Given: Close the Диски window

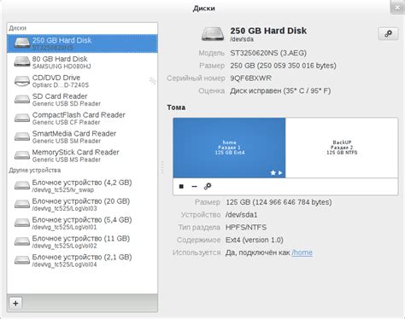Looking at the screenshot, I should 397,8.
